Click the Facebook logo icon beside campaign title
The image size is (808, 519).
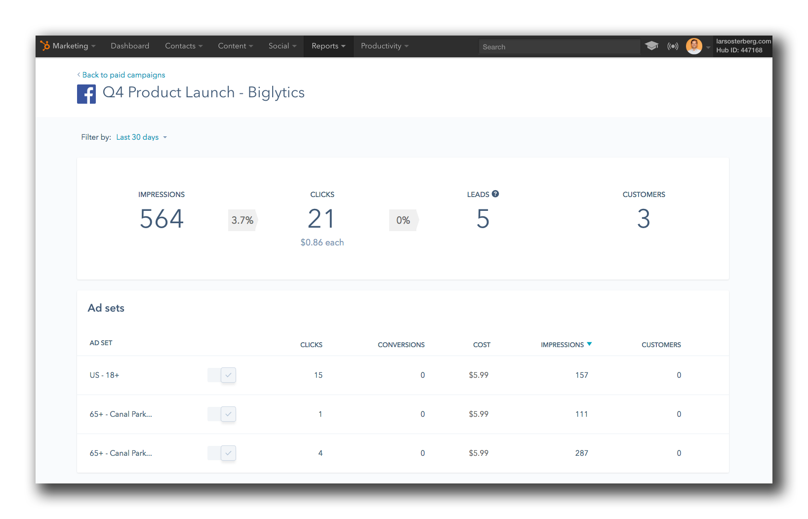click(x=86, y=94)
